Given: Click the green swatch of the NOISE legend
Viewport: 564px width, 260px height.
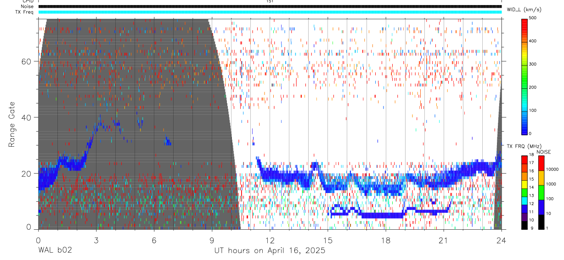Looking at the screenshot, I should [541, 192].
